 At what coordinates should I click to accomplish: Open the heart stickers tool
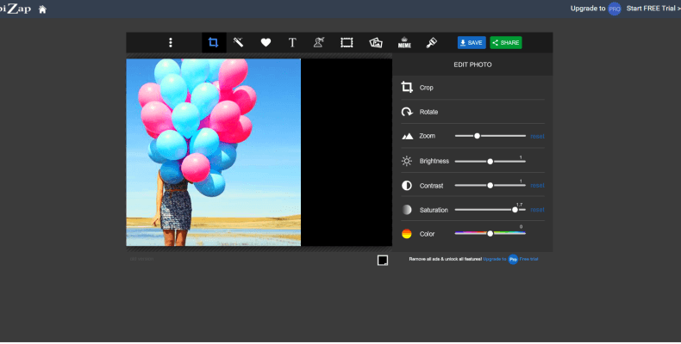pyautogui.click(x=266, y=42)
